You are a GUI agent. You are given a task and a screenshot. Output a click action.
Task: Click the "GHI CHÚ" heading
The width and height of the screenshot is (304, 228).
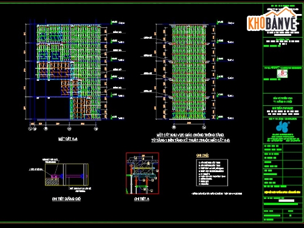[202, 156]
